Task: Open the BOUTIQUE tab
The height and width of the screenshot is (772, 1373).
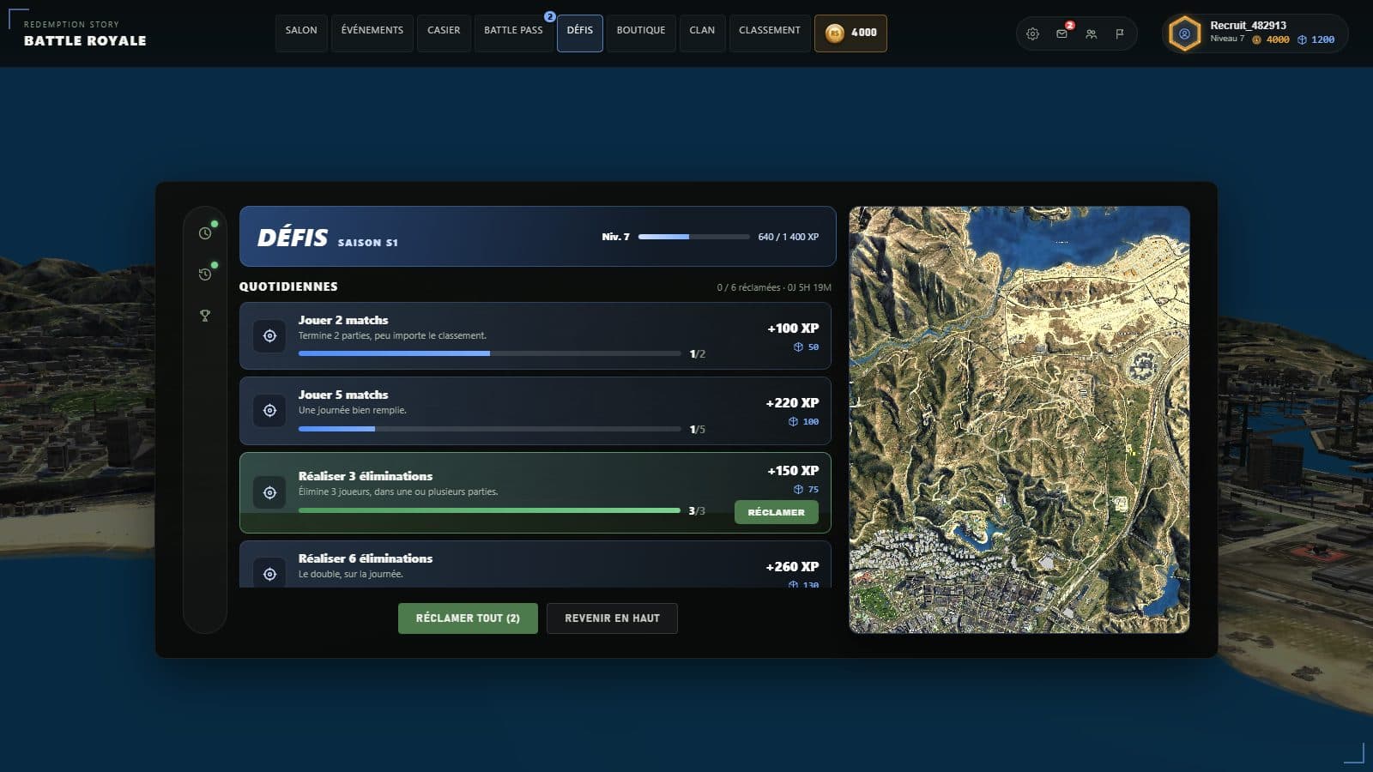Action: tap(641, 33)
